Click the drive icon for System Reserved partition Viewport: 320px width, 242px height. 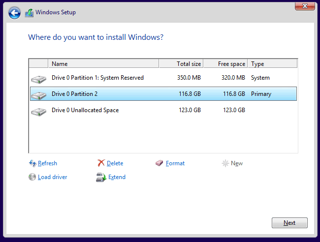(38, 78)
